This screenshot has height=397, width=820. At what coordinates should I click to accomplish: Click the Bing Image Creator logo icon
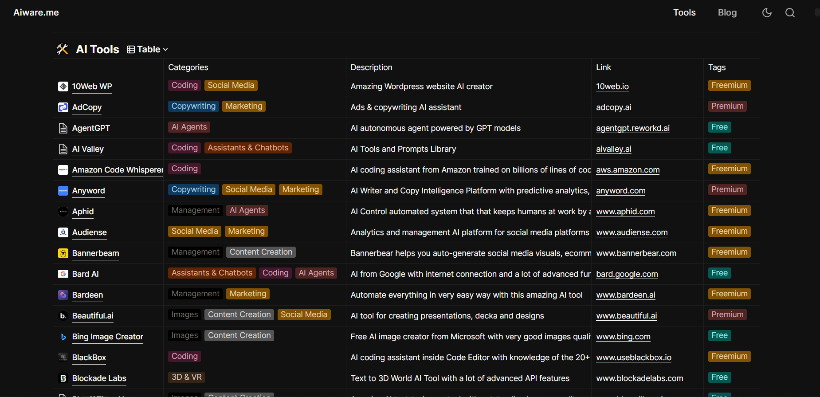click(x=63, y=337)
